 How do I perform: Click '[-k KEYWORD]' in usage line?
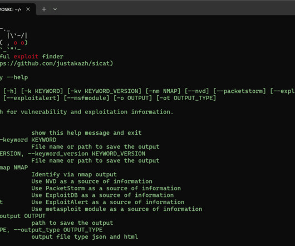click(x=42, y=91)
